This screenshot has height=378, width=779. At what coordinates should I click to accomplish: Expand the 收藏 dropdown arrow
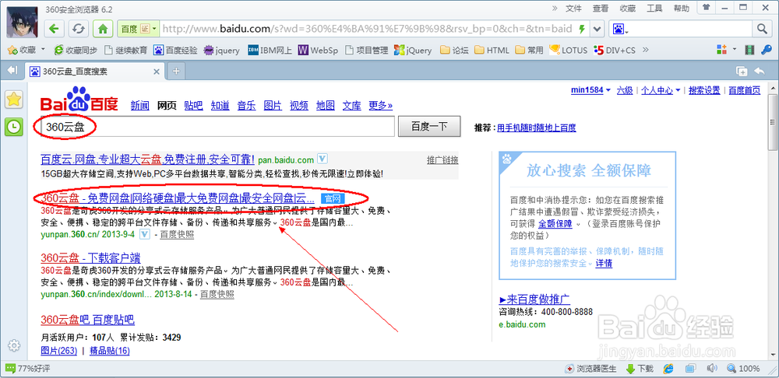point(43,50)
